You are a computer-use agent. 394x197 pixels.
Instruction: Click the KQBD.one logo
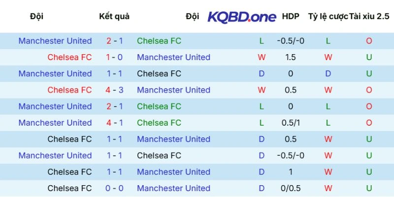242,17
